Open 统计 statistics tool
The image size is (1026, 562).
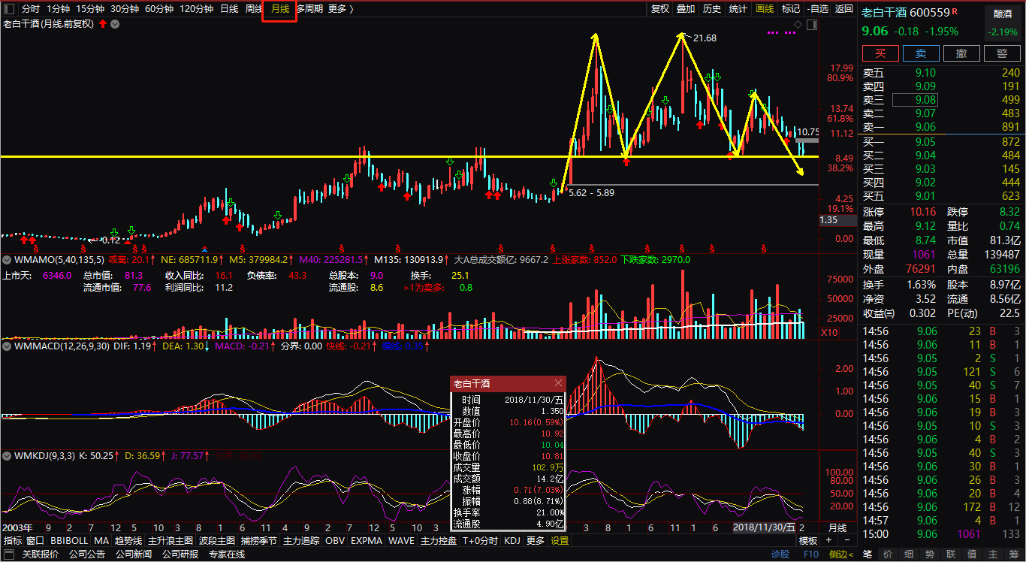tap(738, 9)
